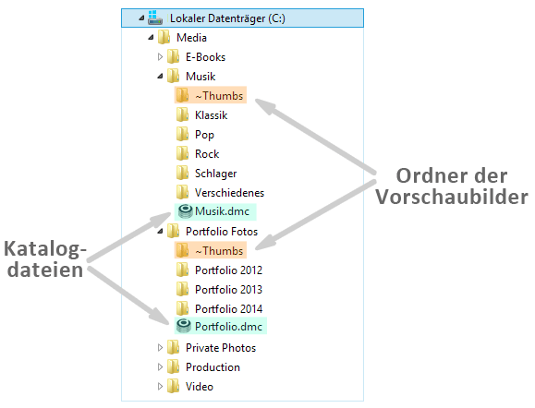Click the Klassik folder icon
535x408 pixels.
pos(182,114)
